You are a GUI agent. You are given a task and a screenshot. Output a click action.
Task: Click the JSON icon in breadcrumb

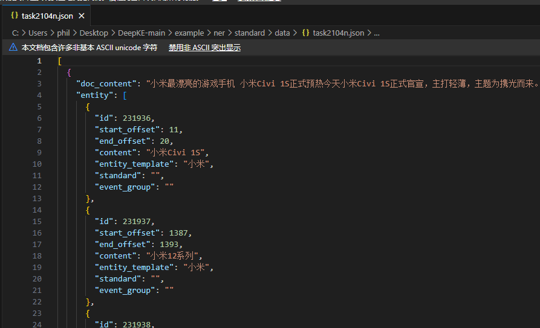(305, 33)
